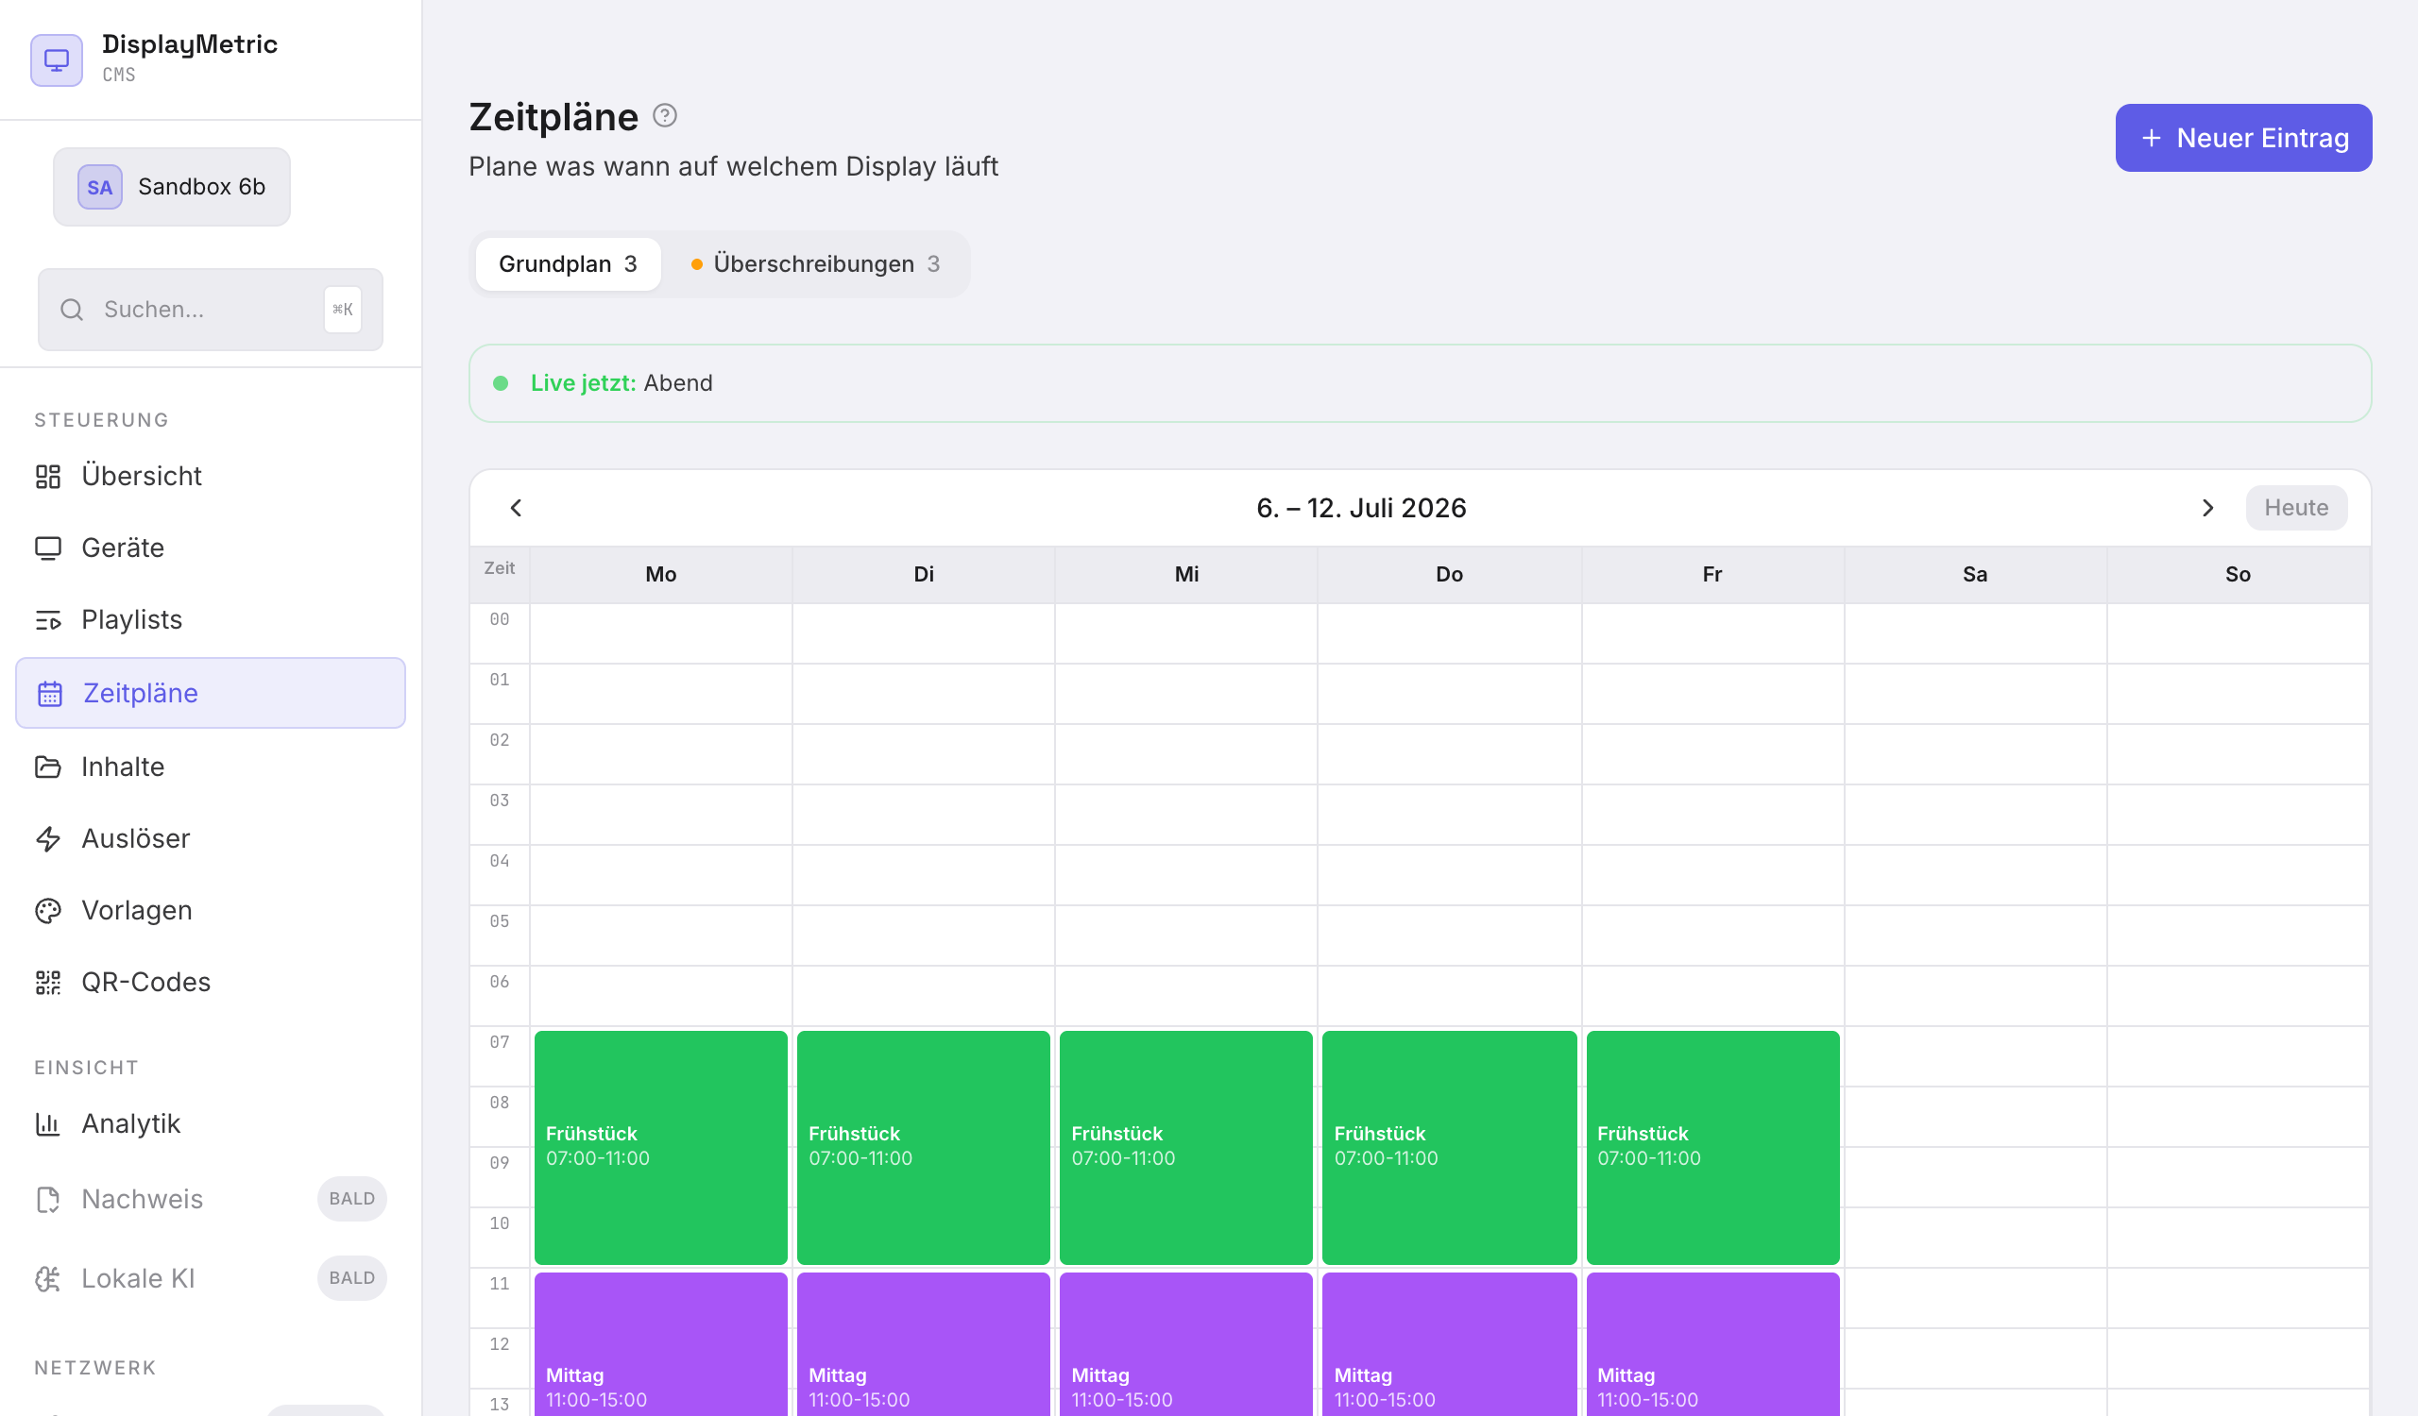
Task: Open Geräte in the sidebar
Action: coord(211,548)
